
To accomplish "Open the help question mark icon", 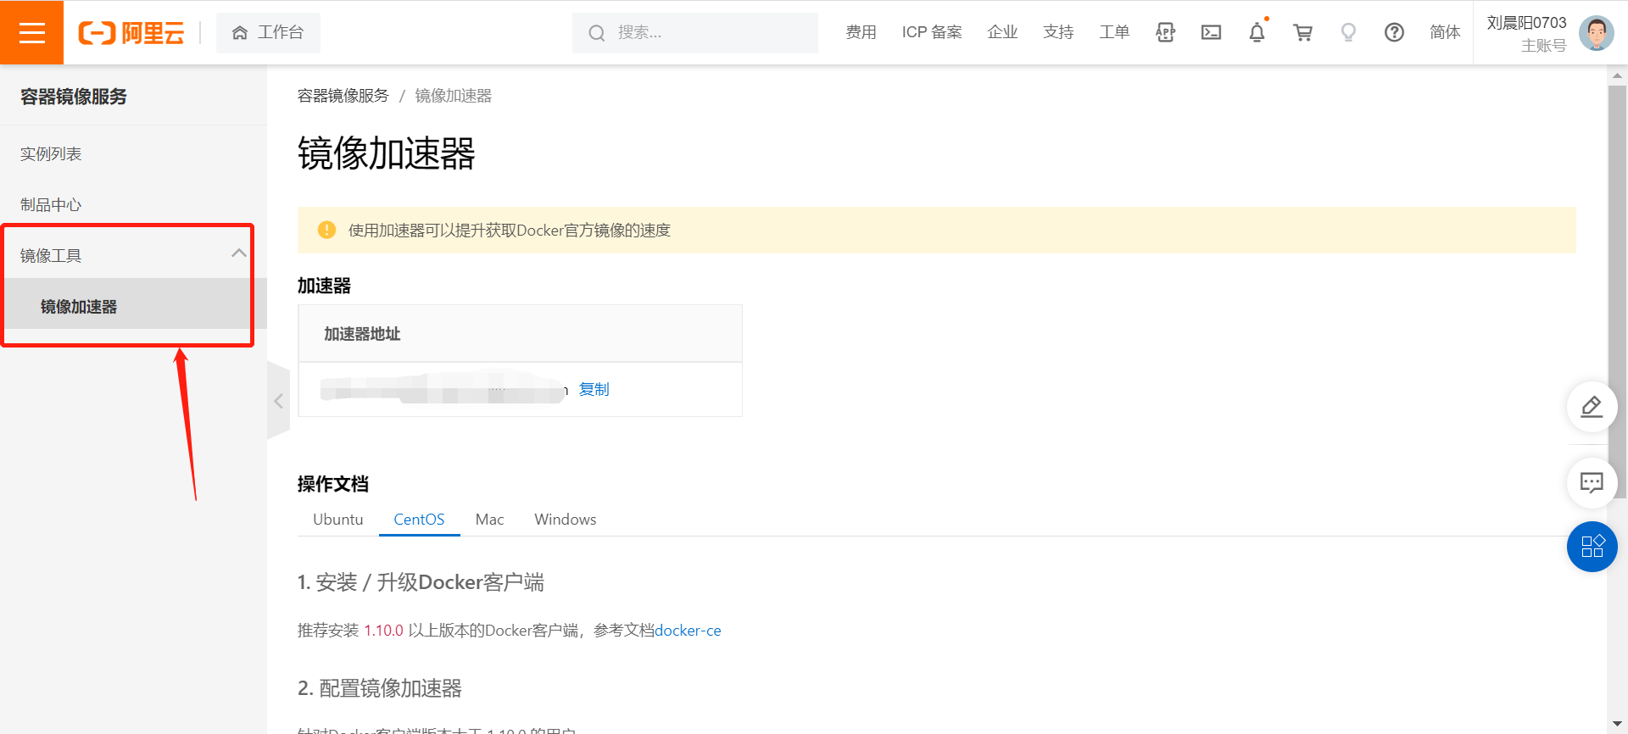I will [1394, 32].
